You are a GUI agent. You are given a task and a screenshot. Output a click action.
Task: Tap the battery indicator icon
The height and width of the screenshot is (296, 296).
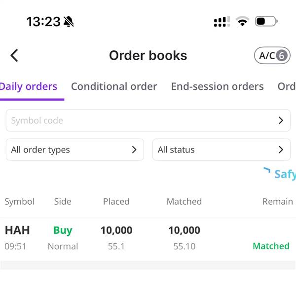click(266, 21)
